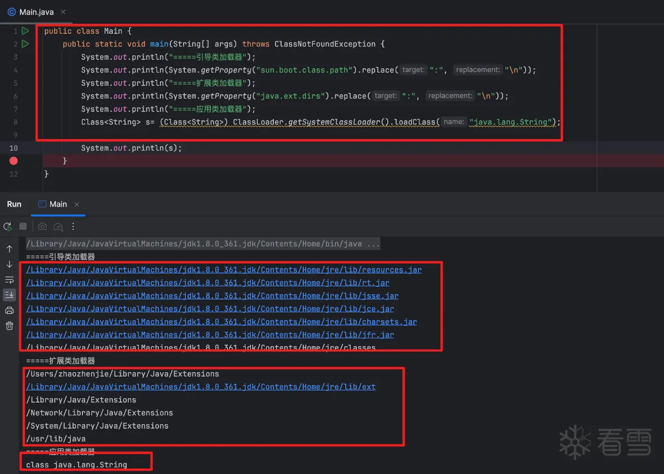This screenshot has width=664, height=474.
Task: Click console line /Users/zhaozhenjie/Library/Java/Extensions
Action: [122, 374]
